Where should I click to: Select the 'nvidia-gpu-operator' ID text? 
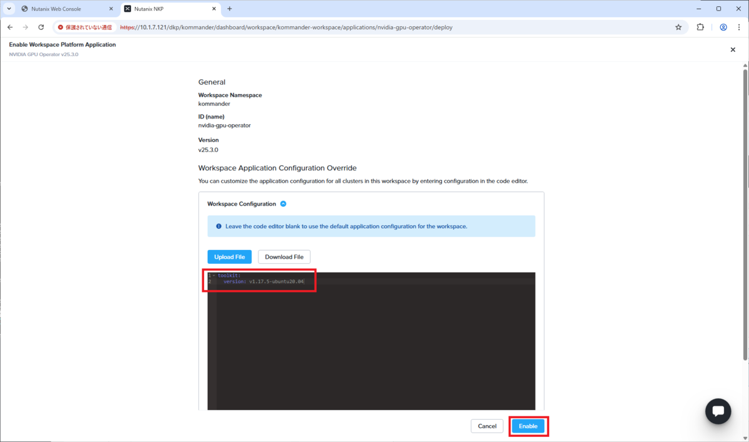pos(224,125)
